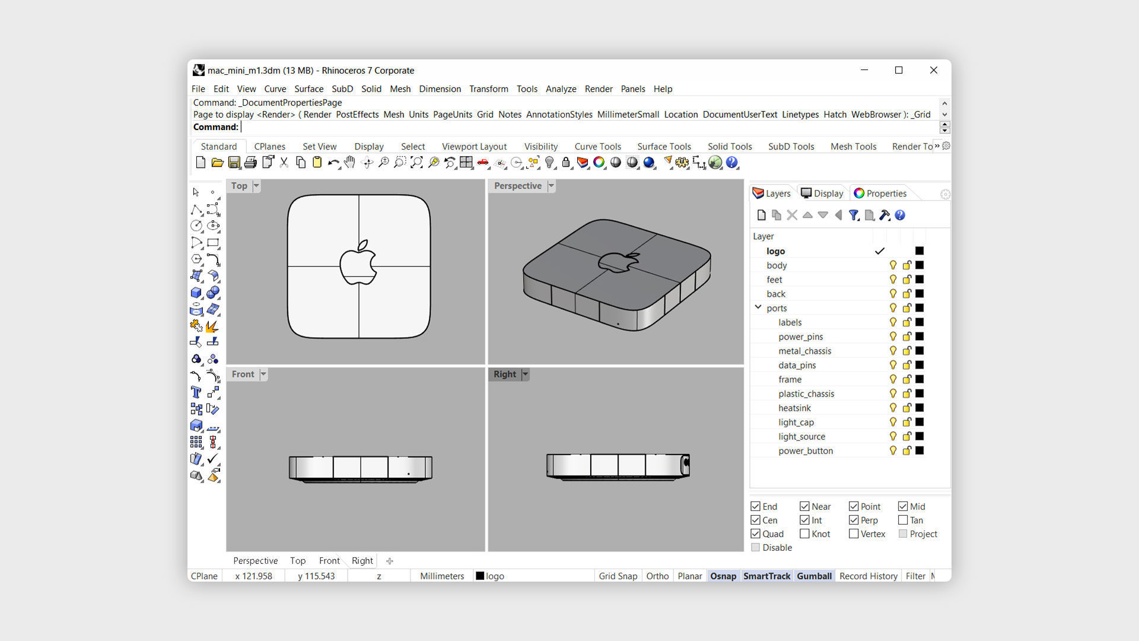Enable Tan osnap checkbox
1139x641 pixels.
pos(903,520)
